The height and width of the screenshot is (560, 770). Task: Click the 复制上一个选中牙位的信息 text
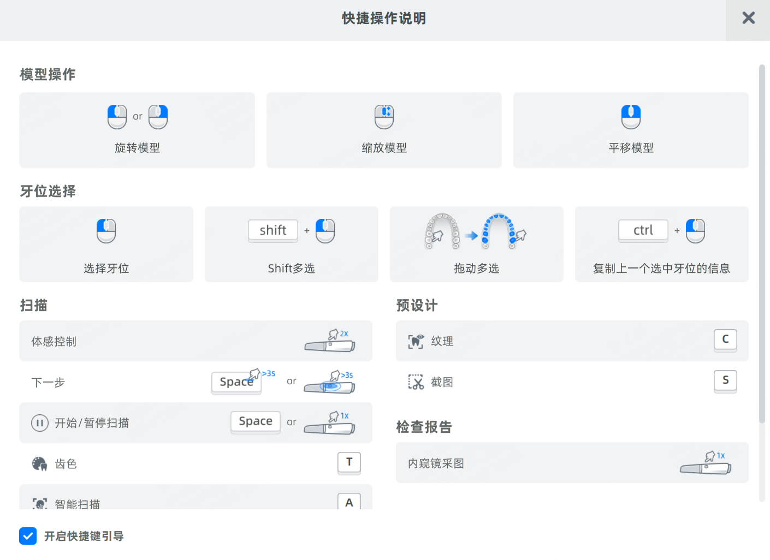tap(661, 269)
